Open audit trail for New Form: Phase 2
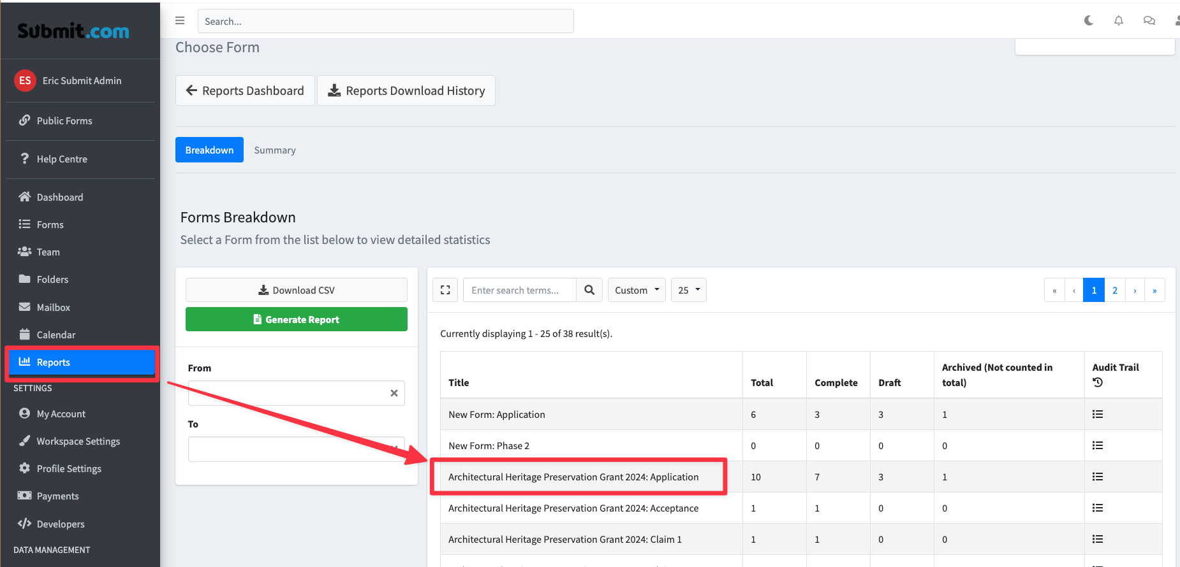The image size is (1180, 567). 1097,445
